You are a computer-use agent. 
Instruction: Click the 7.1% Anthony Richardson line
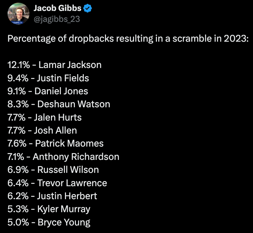[x=63, y=157]
